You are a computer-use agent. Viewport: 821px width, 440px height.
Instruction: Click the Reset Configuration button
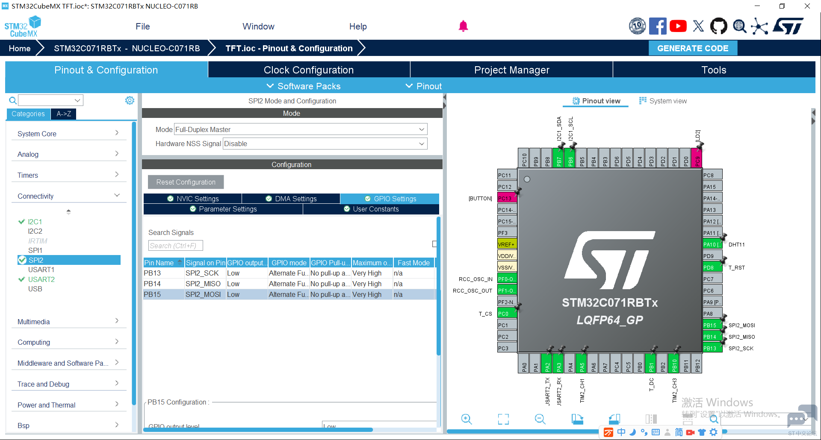(x=186, y=182)
